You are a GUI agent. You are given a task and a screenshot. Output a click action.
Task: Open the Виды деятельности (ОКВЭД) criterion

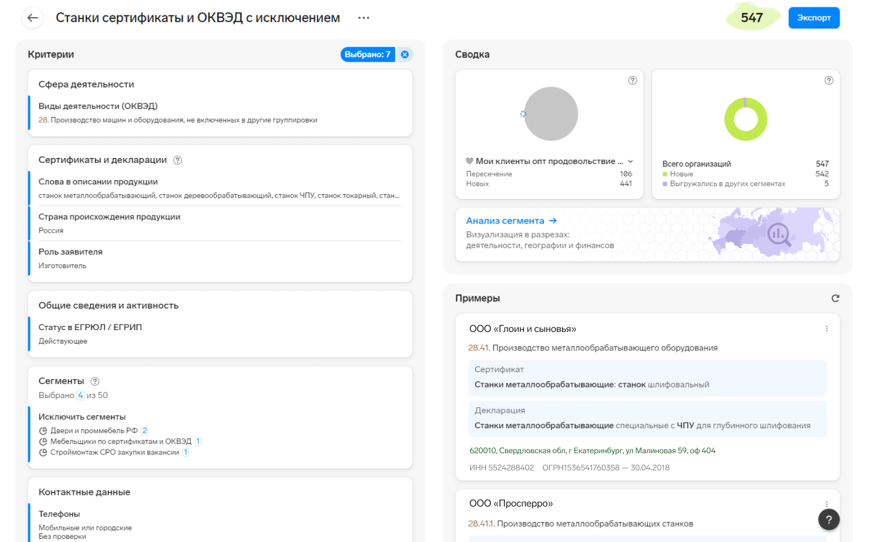tap(220, 113)
